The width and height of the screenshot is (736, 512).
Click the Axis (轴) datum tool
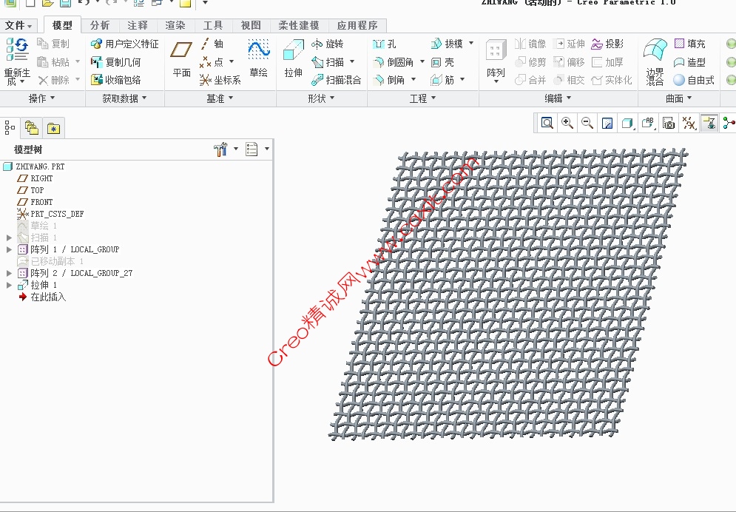tap(212, 44)
